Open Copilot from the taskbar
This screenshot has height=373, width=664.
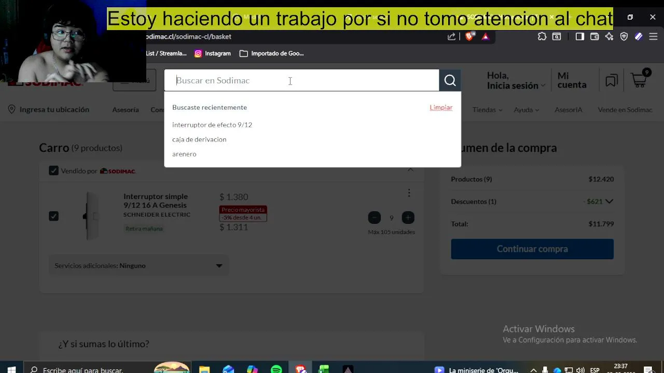(x=252, y=369)
